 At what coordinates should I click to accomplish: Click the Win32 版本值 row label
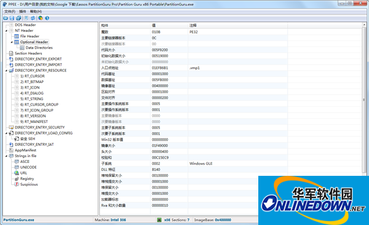pyautogui.click(x=112, y=140)
